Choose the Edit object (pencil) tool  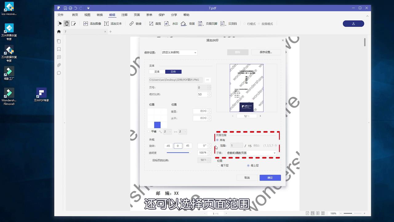[x=74, y=23]
